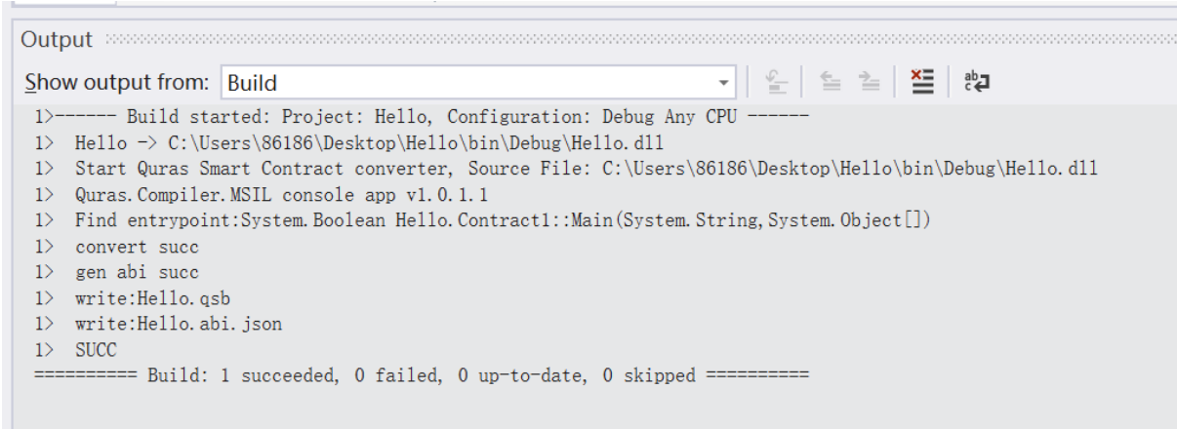Toggle Word Wrap in Output window
1177x429 pixels.
click(975, 83)
